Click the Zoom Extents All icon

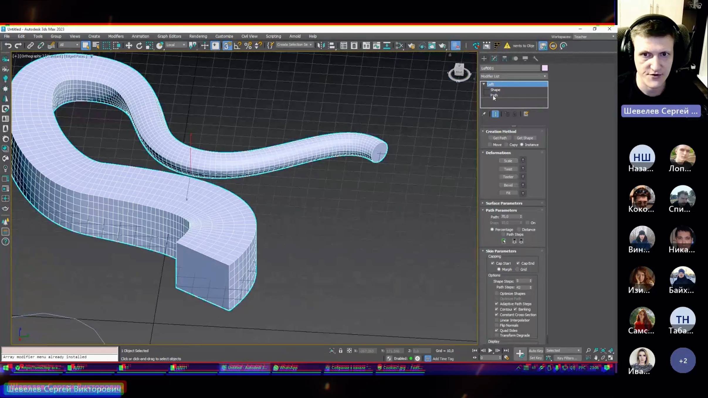611,351
